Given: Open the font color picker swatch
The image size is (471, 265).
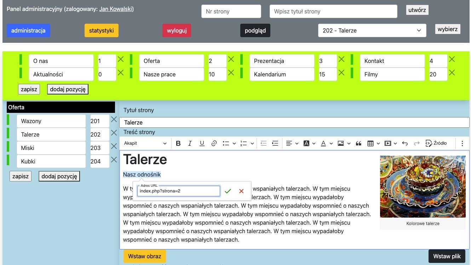Looking at the screenshot, I should point(323,143).
